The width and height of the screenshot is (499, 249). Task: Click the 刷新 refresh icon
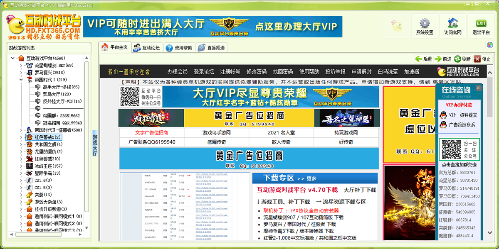[457, 59]
